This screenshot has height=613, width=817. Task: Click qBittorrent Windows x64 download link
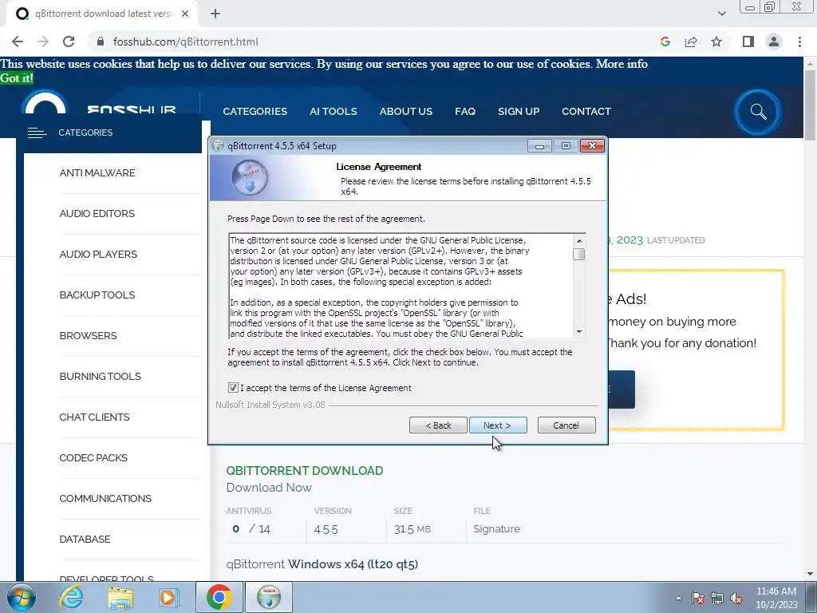(x=322, y=564)
